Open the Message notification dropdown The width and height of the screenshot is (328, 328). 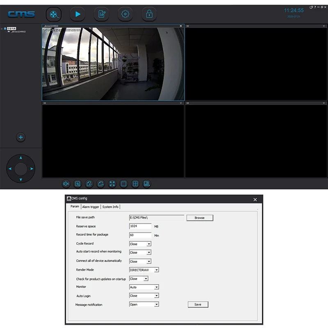[x=156, y=305]
